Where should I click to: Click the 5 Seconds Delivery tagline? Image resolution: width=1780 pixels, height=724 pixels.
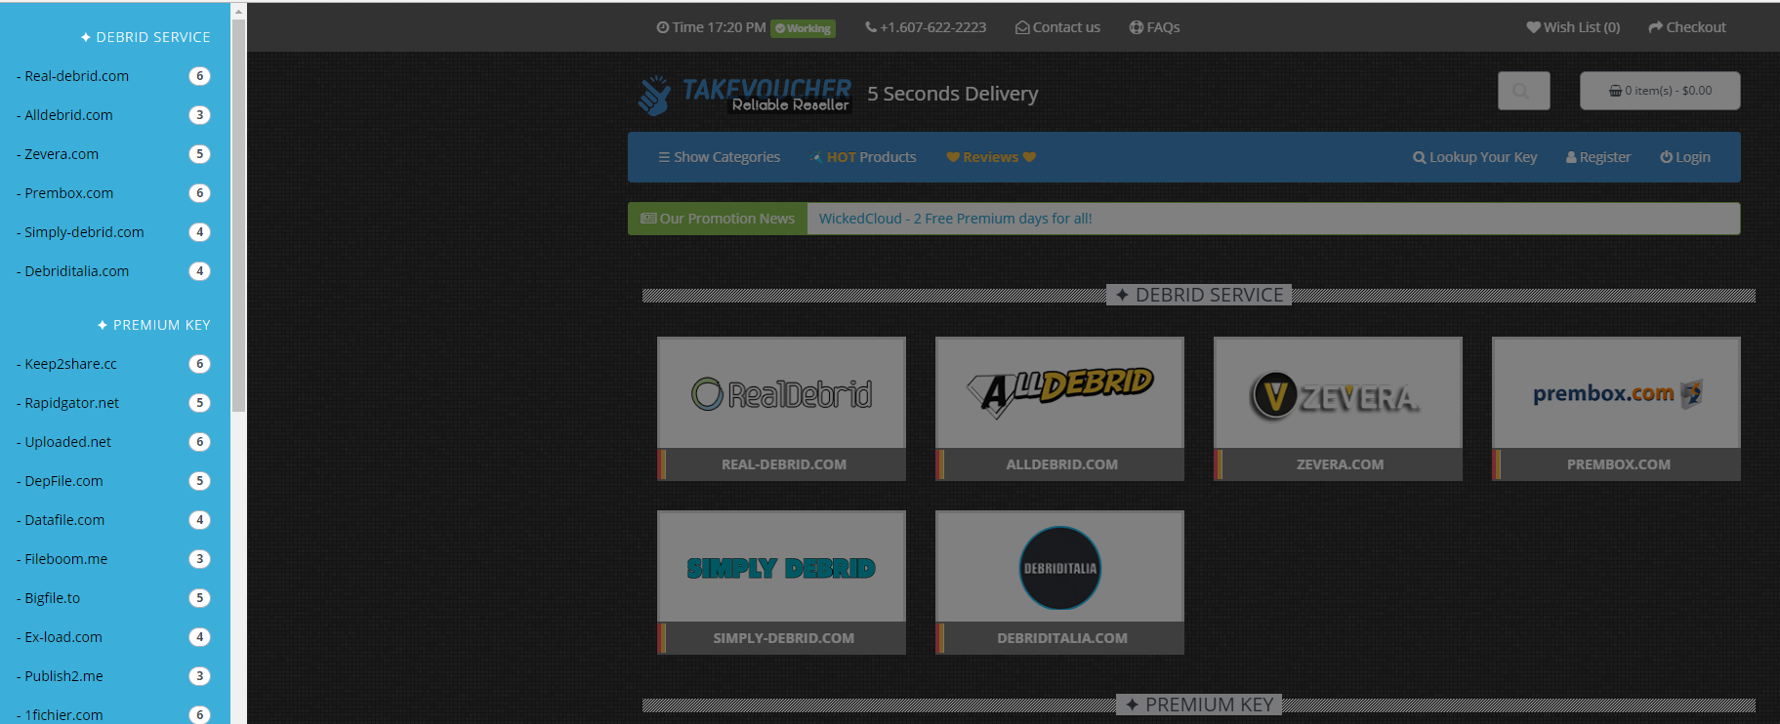pos(953,94)
